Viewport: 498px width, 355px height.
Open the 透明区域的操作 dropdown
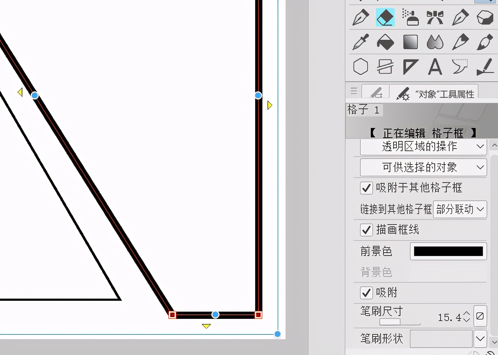pyautogui.click(x=423, y=146)
